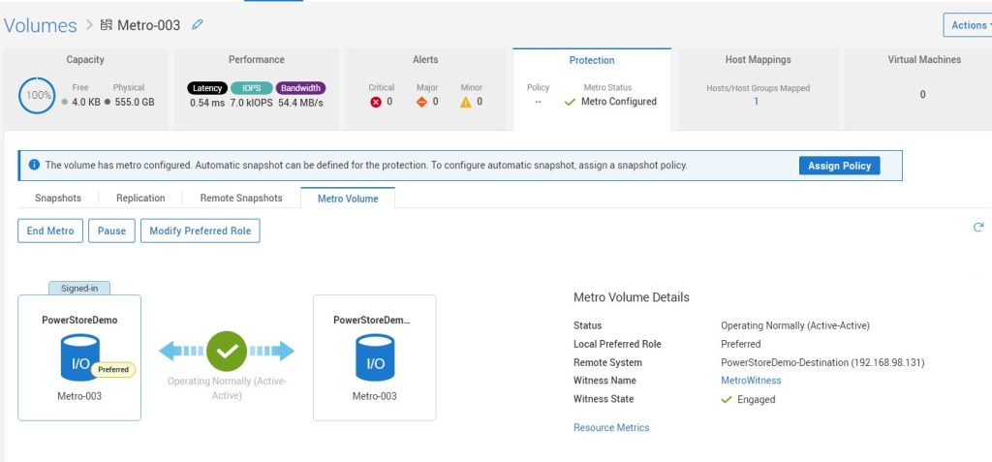Click the blue info icon in banner

(34, 166)
